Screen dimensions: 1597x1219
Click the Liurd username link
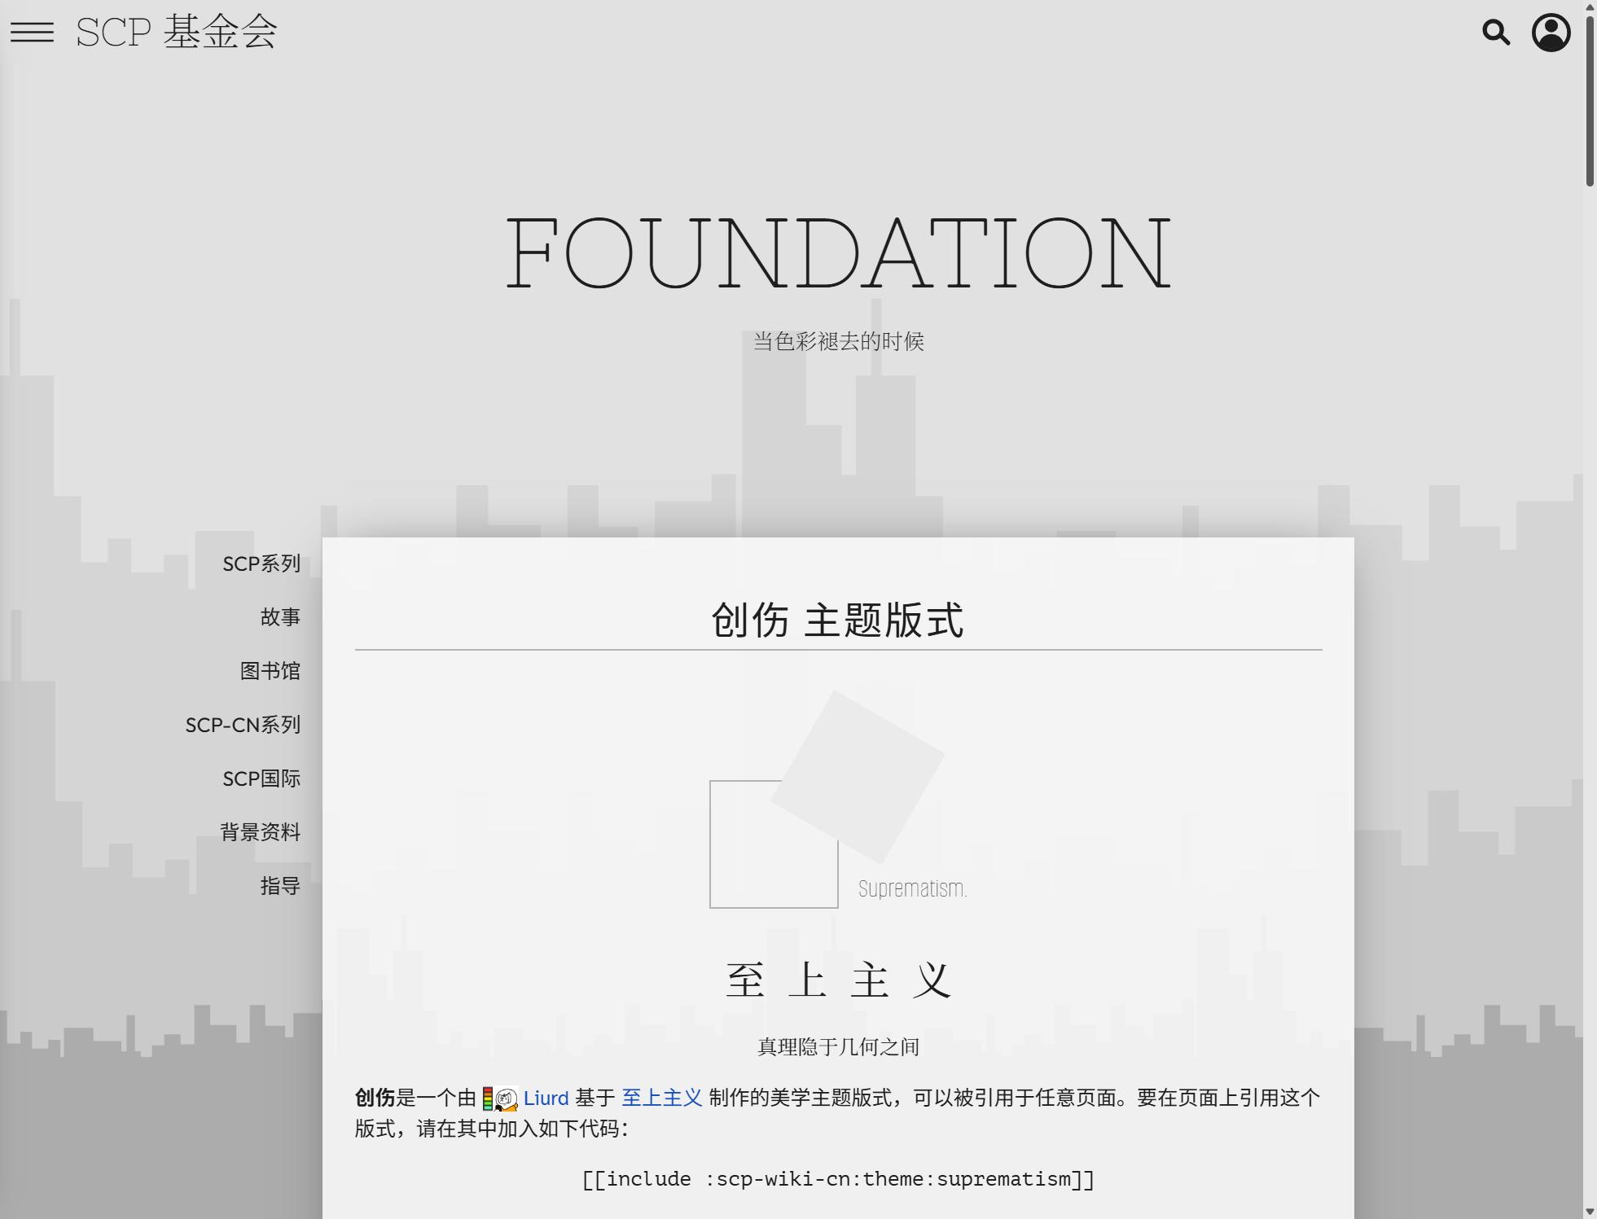(x=546, y=1098)
